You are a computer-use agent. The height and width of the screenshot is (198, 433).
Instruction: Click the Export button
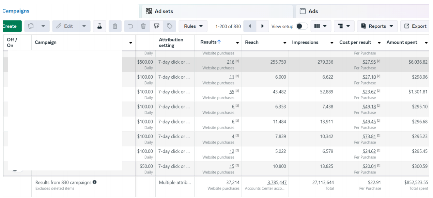pos(415,26)
